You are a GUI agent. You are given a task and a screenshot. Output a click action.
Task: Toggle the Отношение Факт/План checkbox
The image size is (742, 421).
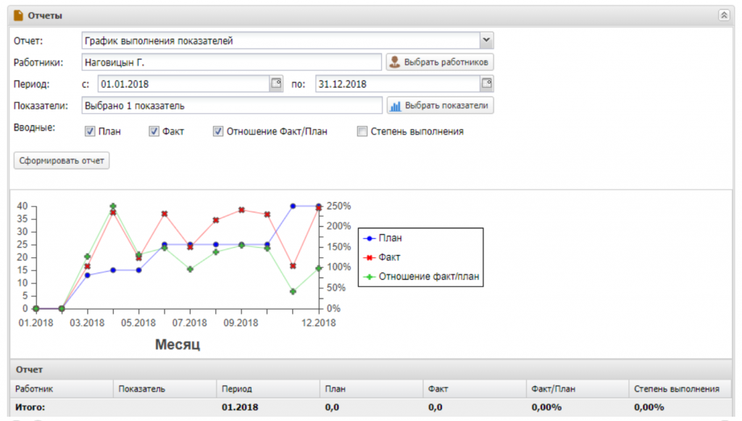pos(217,131)
